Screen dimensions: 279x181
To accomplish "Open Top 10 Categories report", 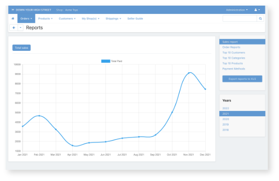I will tap(234, 58).
